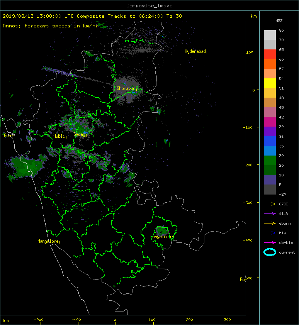This screenshot has height=325, width=299.
Task: Click the yellow arrow beside 67CB legend
Action: [x=270, y=204]
